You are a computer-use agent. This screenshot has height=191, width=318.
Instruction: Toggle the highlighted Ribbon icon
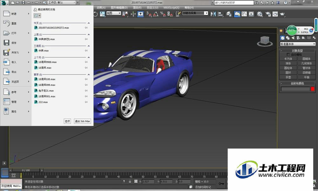tap(237, 14)
